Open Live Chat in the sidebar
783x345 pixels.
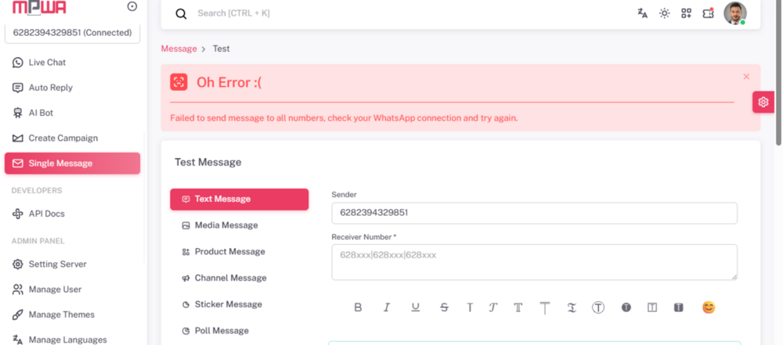[x=47, y=63]
